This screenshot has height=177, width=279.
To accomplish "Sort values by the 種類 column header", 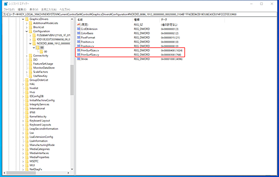I will 146,20.
